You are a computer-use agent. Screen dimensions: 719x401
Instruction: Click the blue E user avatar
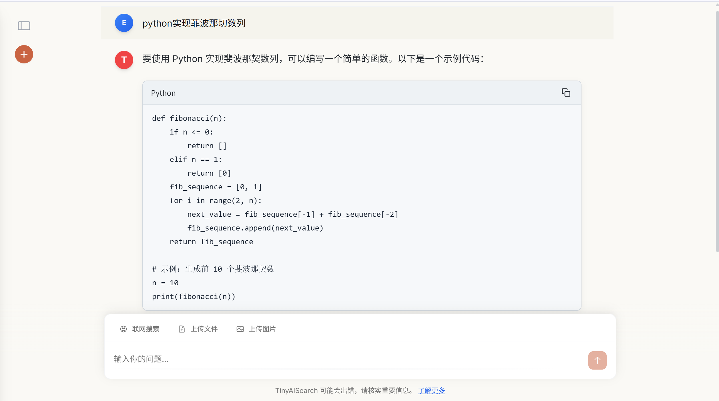coord(124,23)
